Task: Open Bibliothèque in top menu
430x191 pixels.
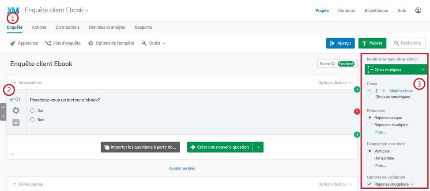Action: (376, 11)
